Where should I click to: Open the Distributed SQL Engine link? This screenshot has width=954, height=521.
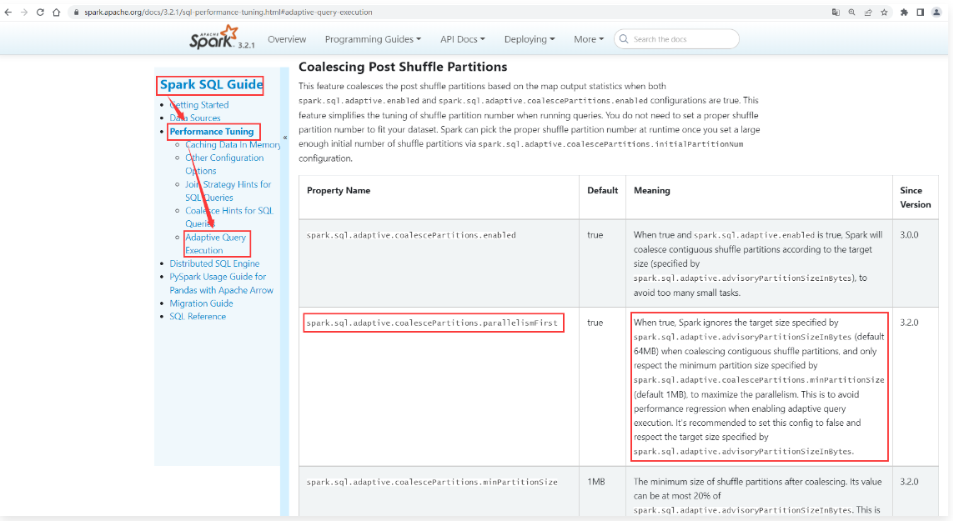(214, 263)
